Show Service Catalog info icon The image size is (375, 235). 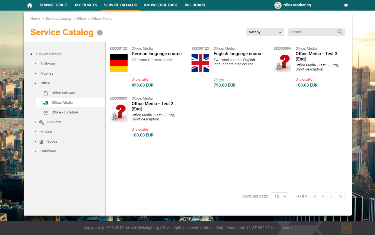(100, 33)
